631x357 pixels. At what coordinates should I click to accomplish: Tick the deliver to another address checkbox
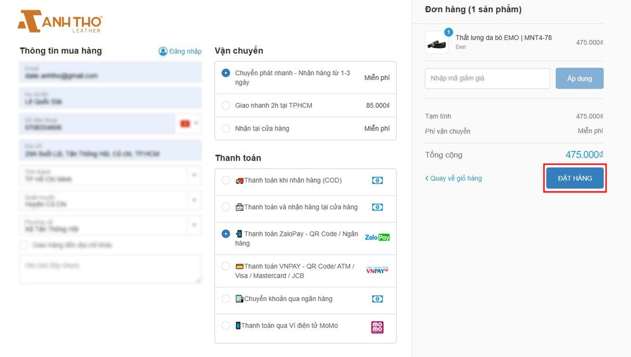(x=24, y=245)
